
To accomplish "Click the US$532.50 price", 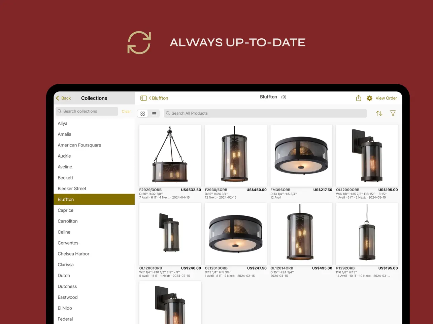I will pyautogui.click(x=191, y=190).
